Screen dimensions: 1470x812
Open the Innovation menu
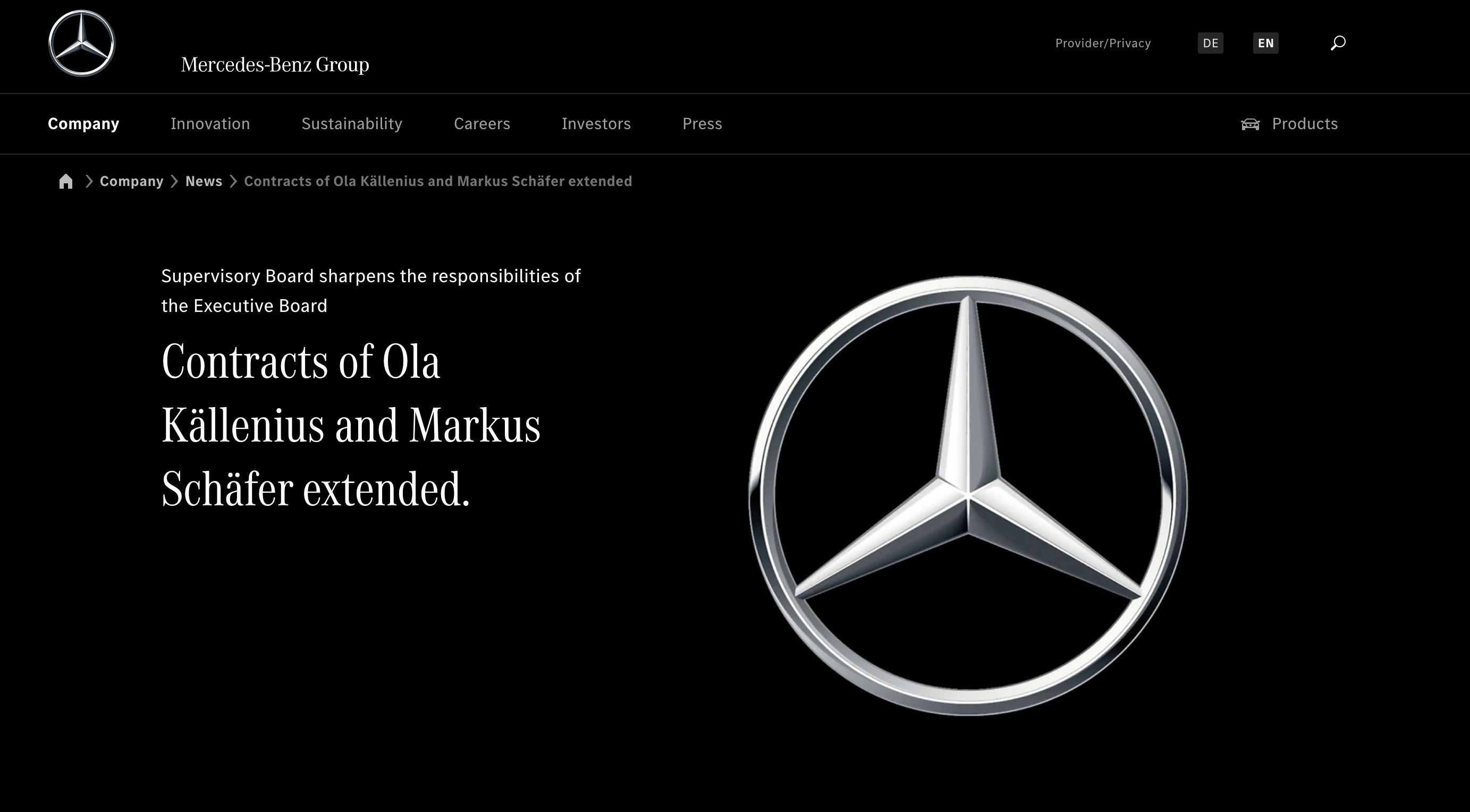[210, 124]
